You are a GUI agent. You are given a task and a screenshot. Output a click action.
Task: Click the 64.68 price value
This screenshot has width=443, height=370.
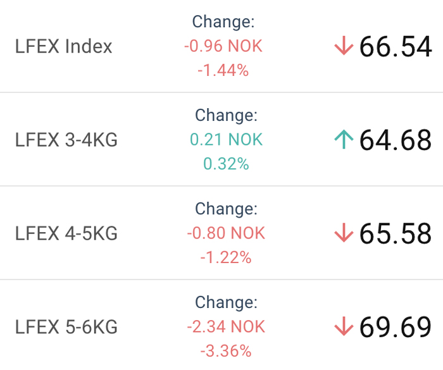(396, 140)
